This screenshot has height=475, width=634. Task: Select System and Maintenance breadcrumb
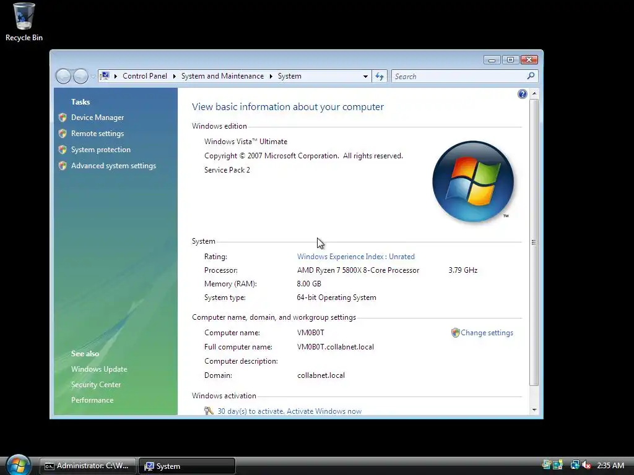tap(222, 76)
